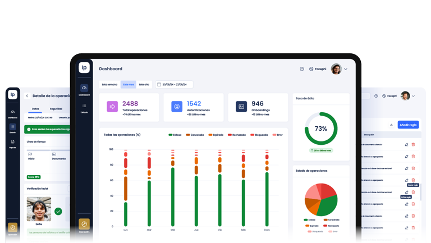Click user avatar in right window header
The height and width of the screenshot is (243, 431).
pos(405,96)
